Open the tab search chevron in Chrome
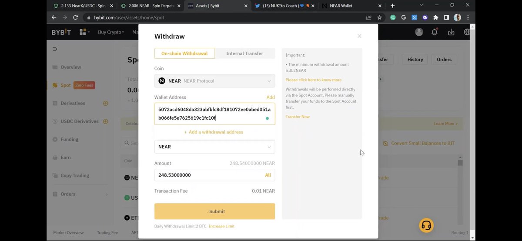Screen dimensions: 522x241 421,5
